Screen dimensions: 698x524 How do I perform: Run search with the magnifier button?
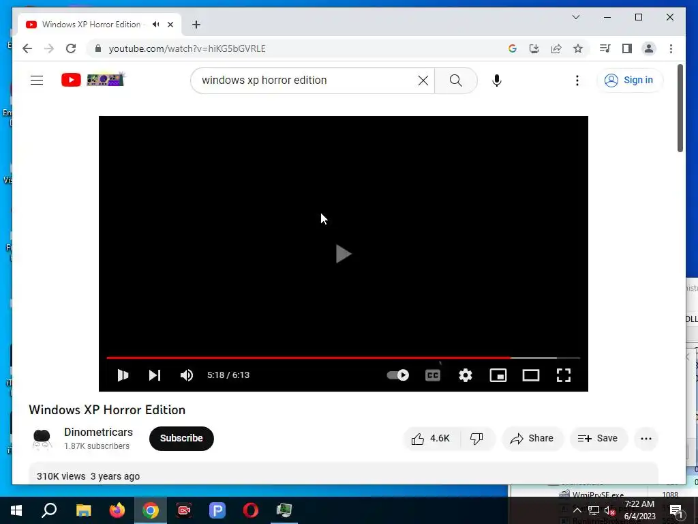[x=455, y=81]
